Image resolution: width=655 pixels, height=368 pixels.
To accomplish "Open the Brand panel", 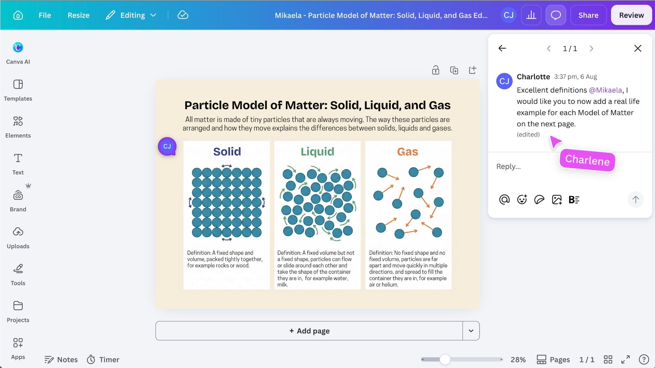I will 18,201.
